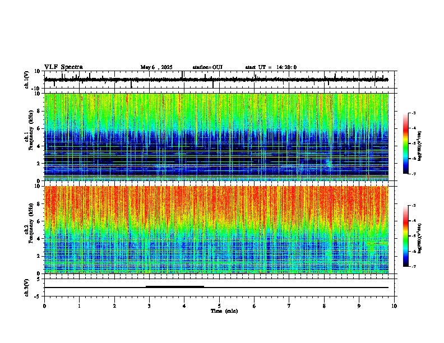
Task: Click the log(PSD) label beside ch.1 colorbar
Action: 419,146
